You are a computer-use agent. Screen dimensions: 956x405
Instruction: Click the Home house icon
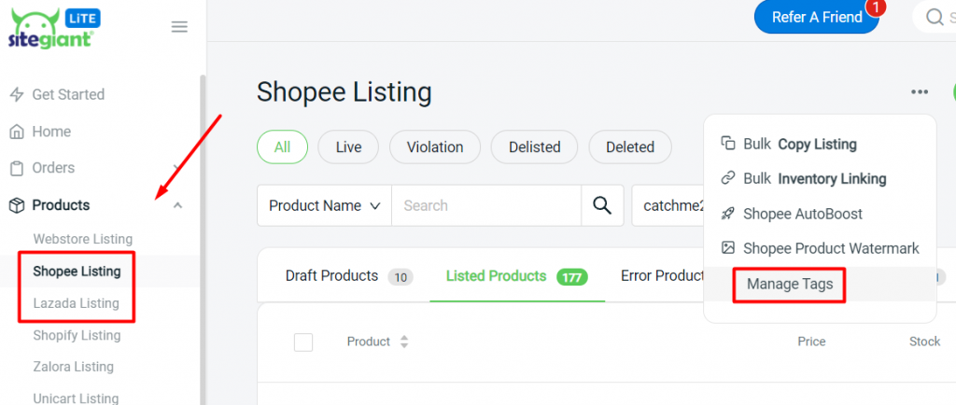coord(16,132)
